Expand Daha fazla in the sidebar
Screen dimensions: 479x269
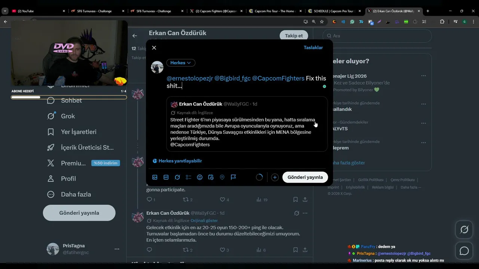pyautogui.click(x=69, y=194)
